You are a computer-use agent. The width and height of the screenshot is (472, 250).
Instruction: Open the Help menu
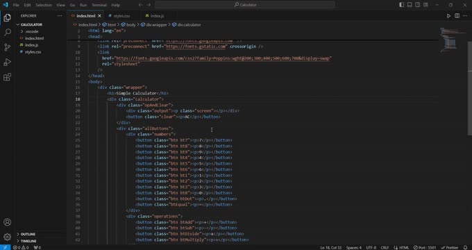tap(116, 5)
